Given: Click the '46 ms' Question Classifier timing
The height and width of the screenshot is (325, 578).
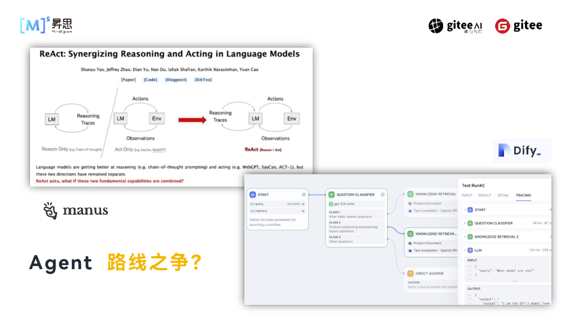Looking at the screenshot, I should (537, 223).
